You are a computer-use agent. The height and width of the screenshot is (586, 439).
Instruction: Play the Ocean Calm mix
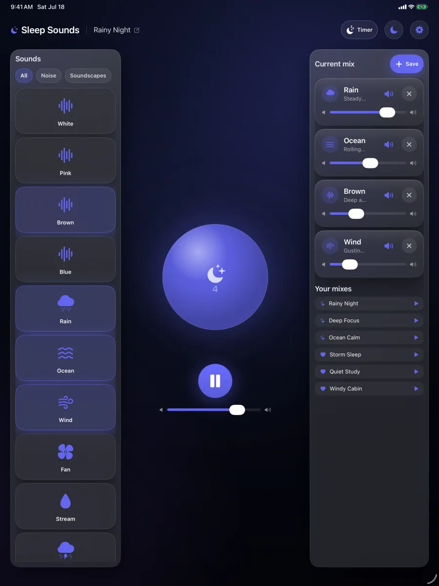(x=416, y=338)
